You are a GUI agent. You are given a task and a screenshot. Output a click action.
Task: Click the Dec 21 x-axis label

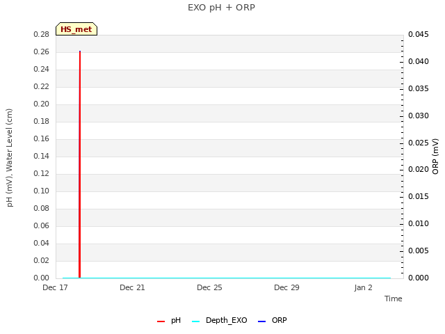tap(132, 287)
